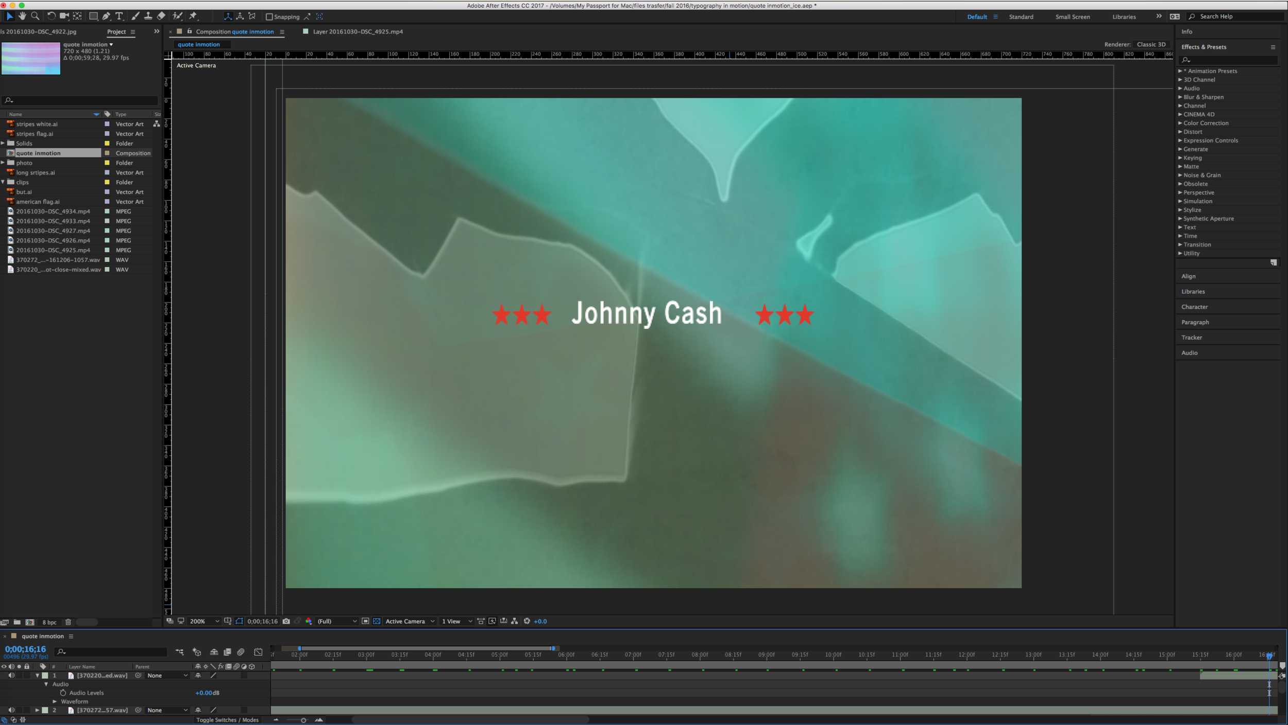Select the Rectangle shape tool
Screen dimensions: 1288x725
pyautogui.click(x=93, y=16)
